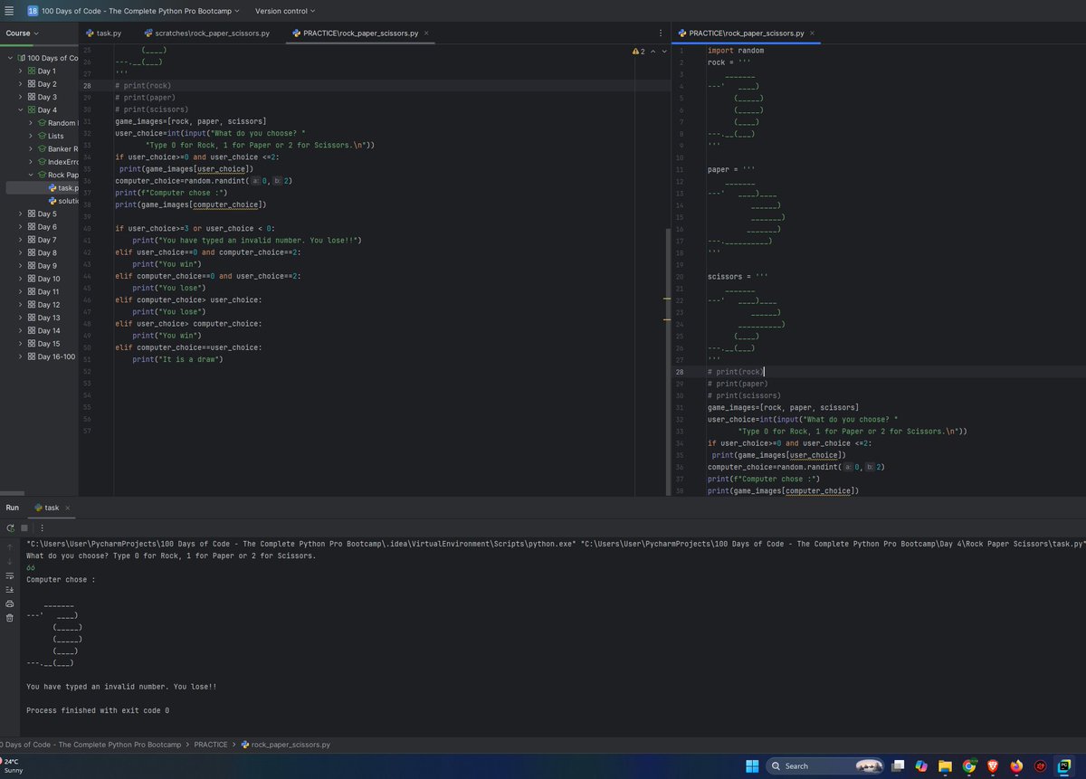
Task: Click the 'You have typed an invalid number' console line
Action: click(x=121, y=687)
